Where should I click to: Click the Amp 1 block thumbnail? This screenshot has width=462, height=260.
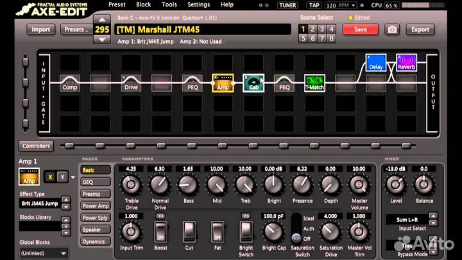tap(29, 177)
